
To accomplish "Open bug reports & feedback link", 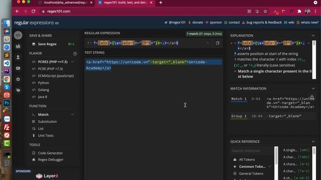I will (262, 22).
